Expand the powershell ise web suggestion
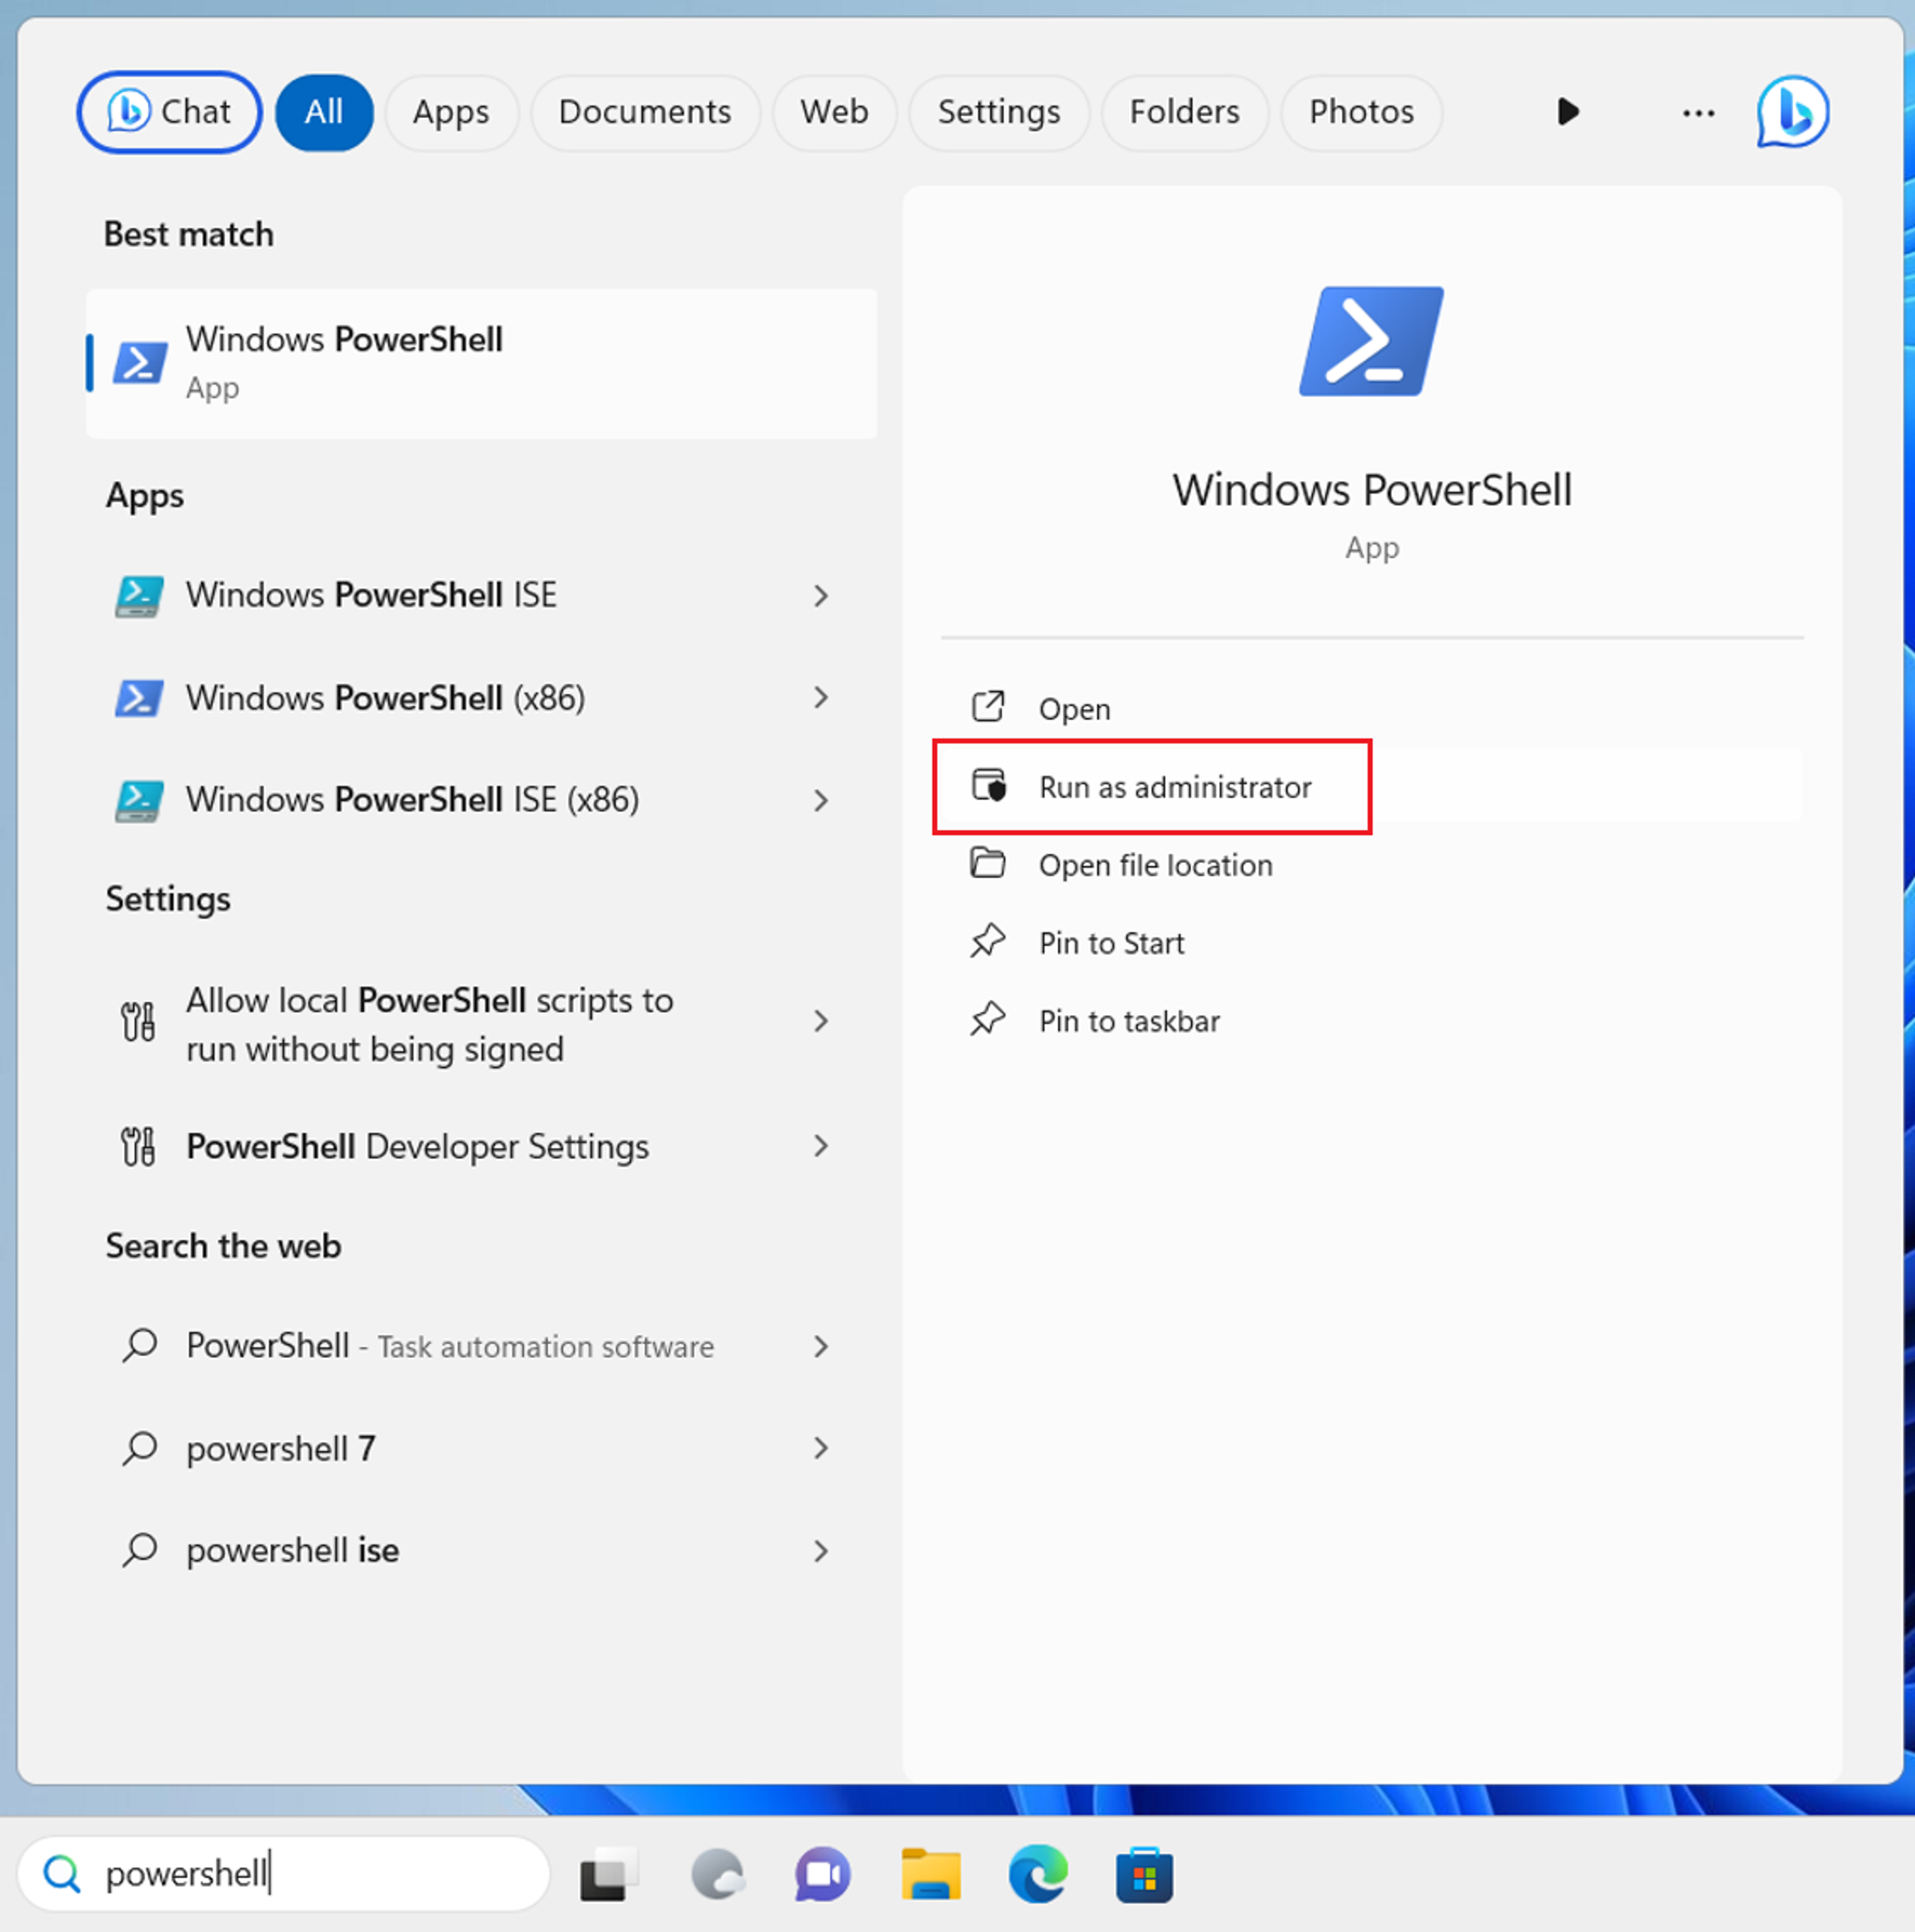 coord(821,1550)
